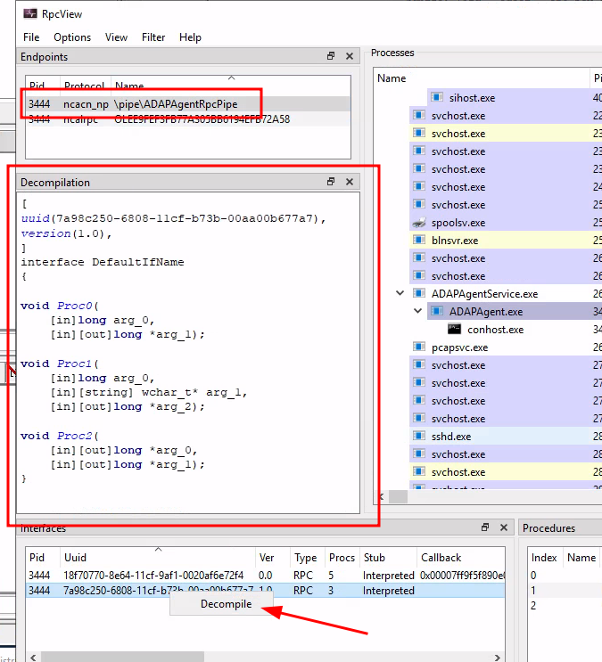Viewport: 602px width, 662px height.
Task: Click left arrow of Interfaces horizontal scrollbar
Action: coord(33,658)
